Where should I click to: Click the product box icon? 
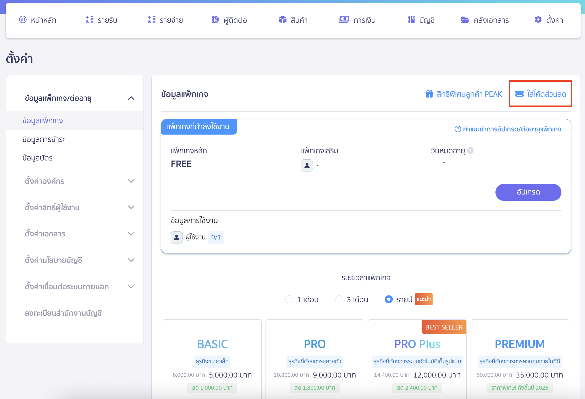pos(283,20)
